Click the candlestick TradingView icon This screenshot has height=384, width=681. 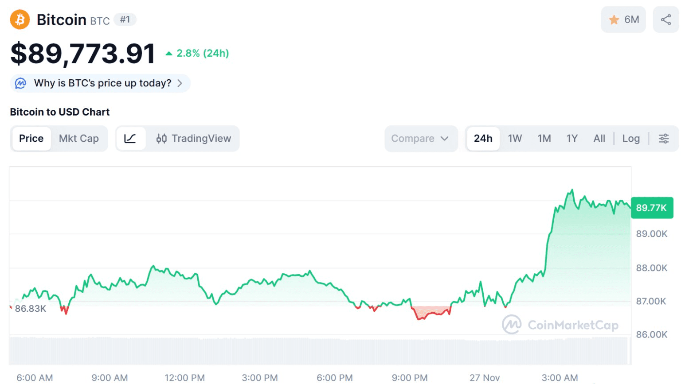161,139
